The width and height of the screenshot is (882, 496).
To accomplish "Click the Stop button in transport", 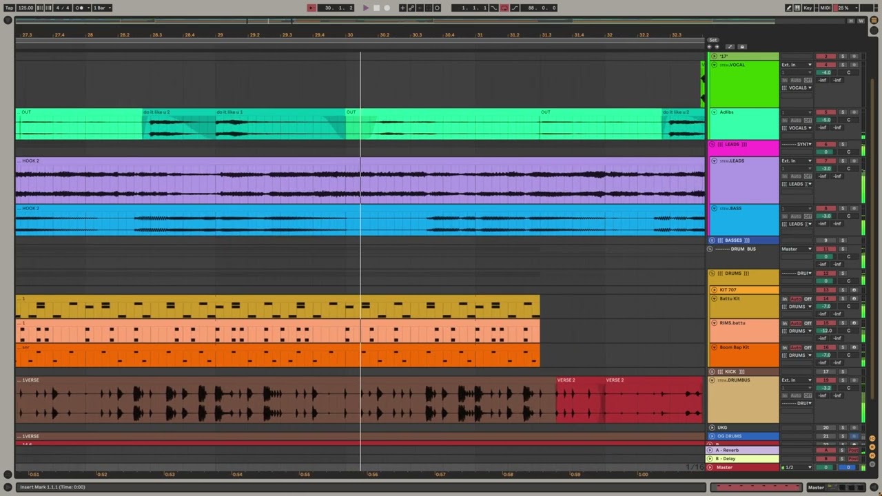I will coord(376,8).
